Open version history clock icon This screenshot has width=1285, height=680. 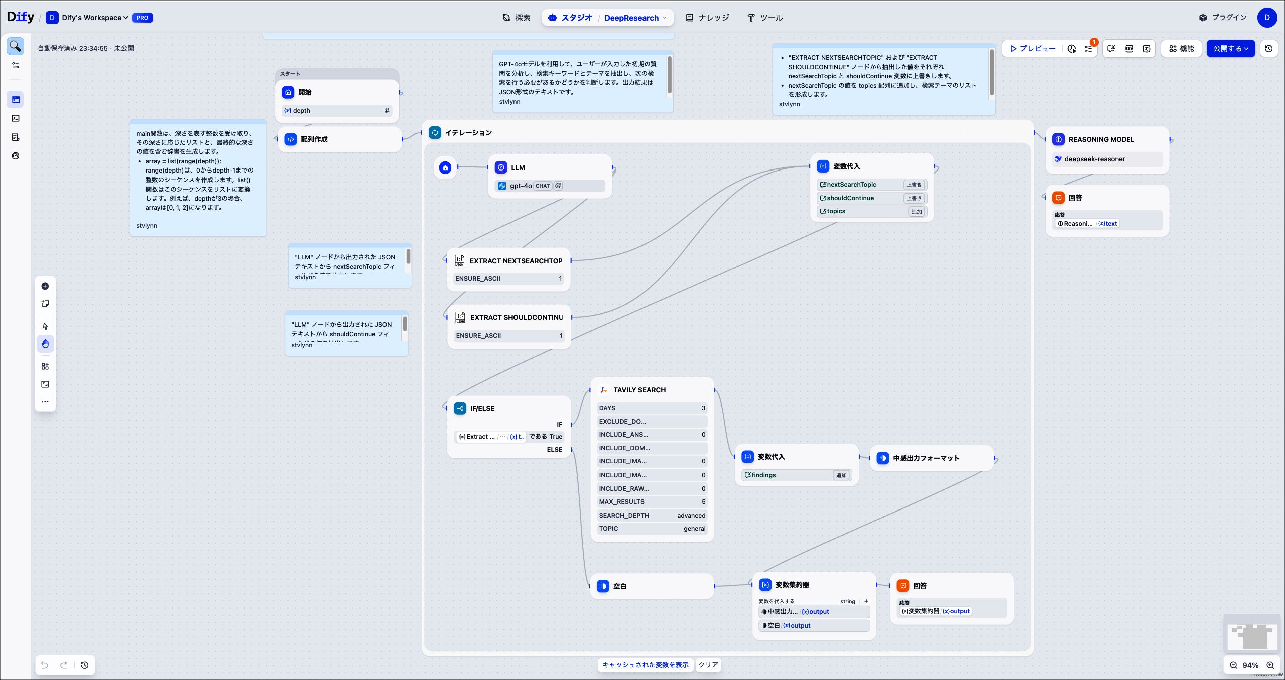pos(1268,49)
